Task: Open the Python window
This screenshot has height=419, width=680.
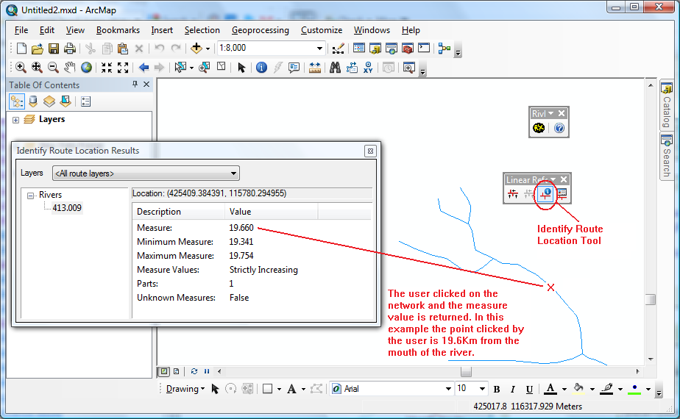Action: [424, 48]
